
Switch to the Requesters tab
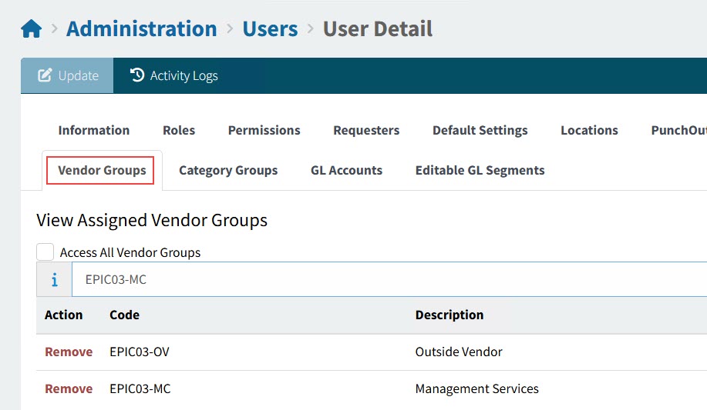pyautogui.click(x=366, y=130)
